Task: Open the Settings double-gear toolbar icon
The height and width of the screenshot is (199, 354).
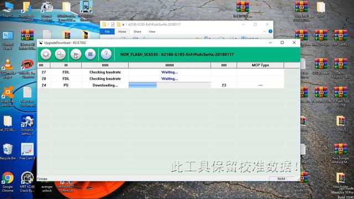Action: tap(60, 54)
